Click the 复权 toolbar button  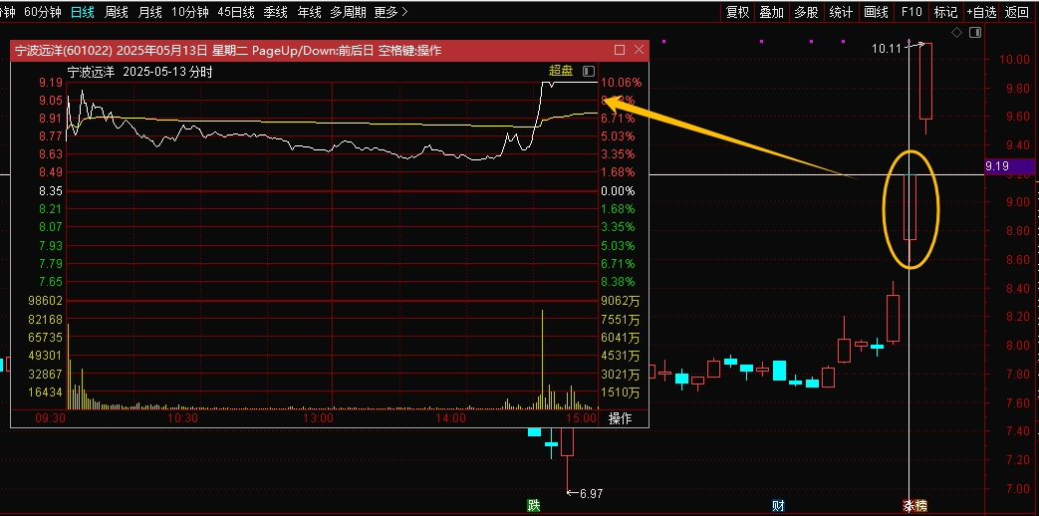[x=737, y=11]
